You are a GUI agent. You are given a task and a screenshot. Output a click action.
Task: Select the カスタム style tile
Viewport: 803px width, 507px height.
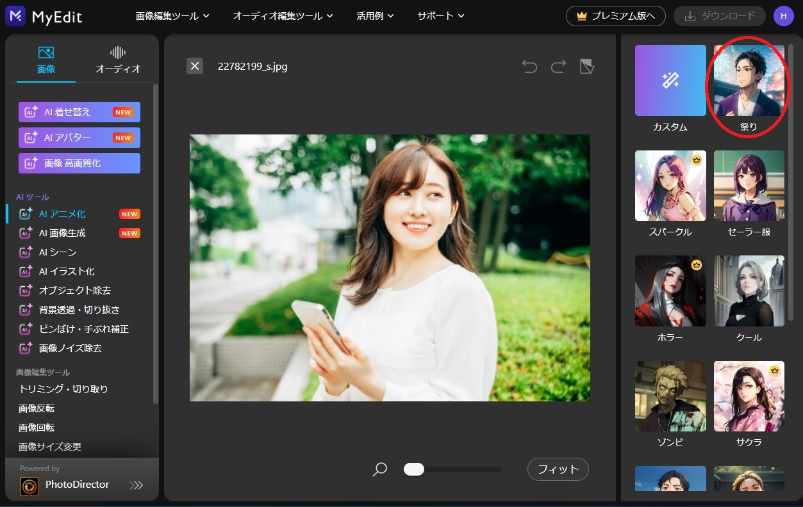670,80
